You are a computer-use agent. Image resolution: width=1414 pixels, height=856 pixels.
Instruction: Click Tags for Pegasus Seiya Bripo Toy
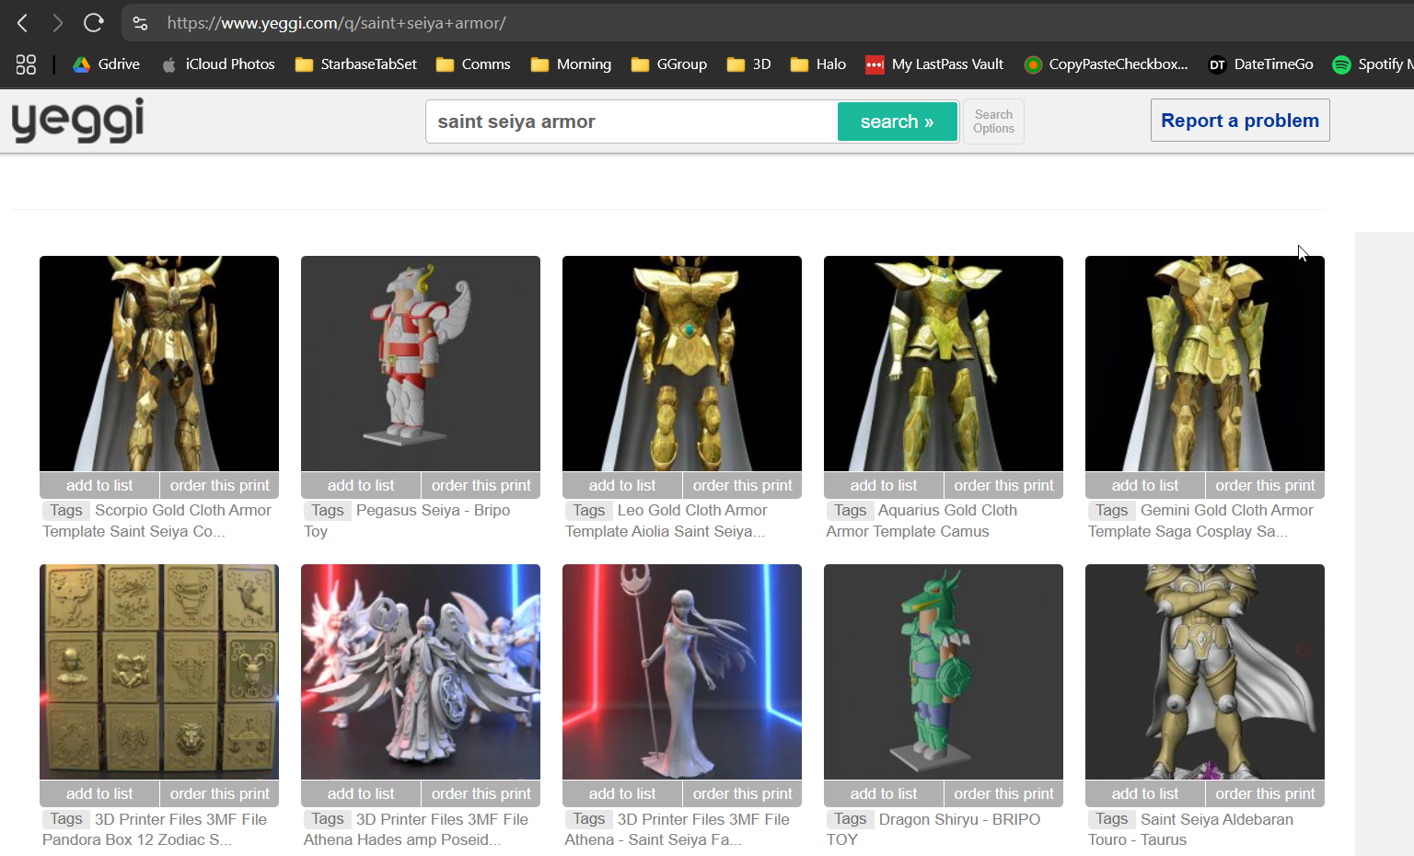pos(328,510)
